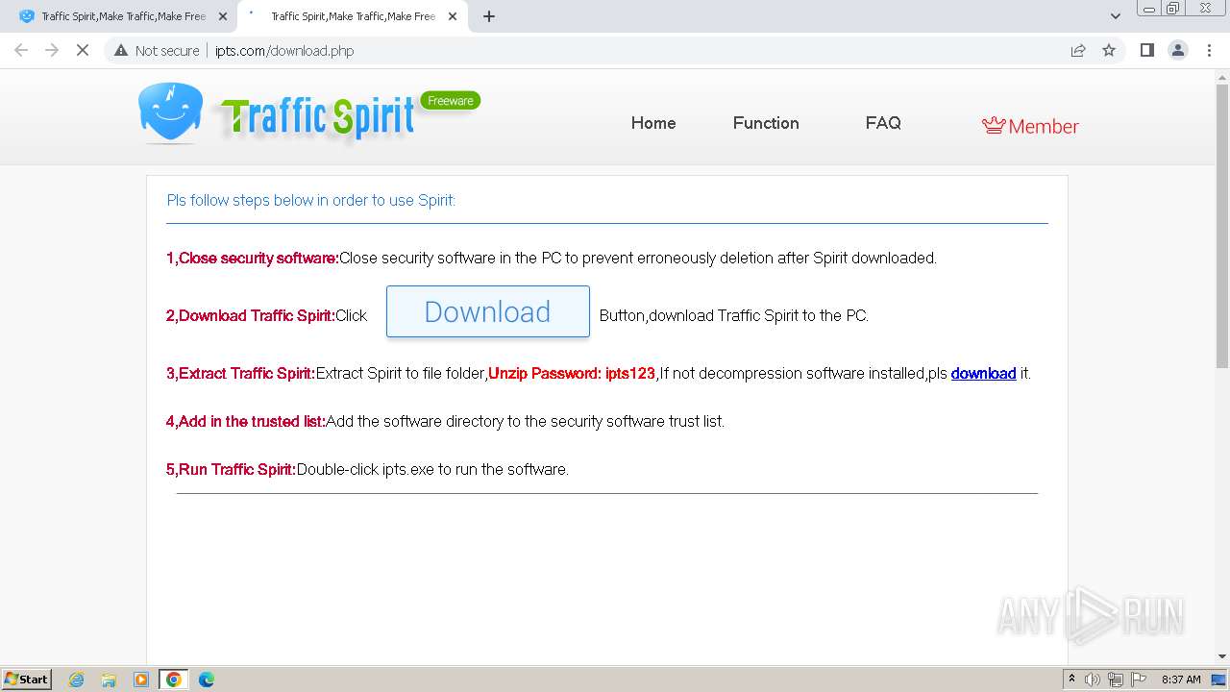
Task: Click the Traffic Spirit logo
Action: click(x=317, y=117)
